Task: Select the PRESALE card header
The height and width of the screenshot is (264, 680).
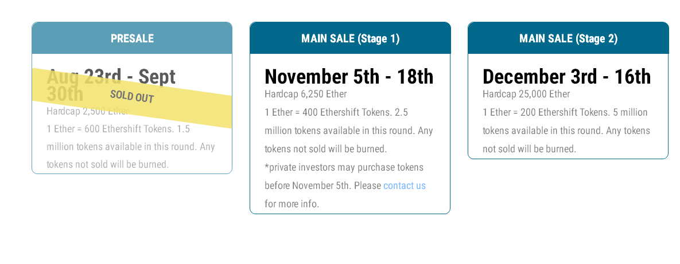Action: 132,38
